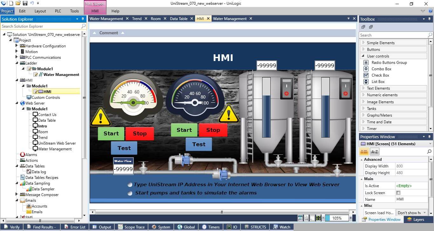This screenshot has width=434, height=231.
Task: Click the Save floppy disk icon
Action: click(25, 3)
